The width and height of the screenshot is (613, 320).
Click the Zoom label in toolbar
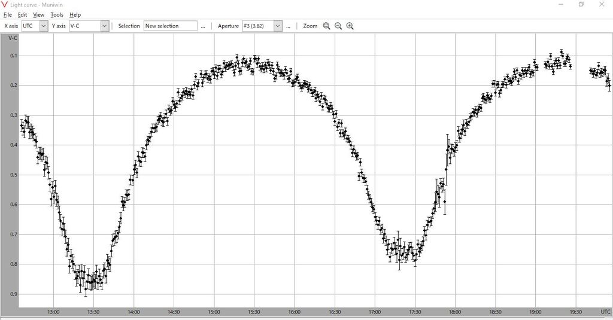(310, 26)
